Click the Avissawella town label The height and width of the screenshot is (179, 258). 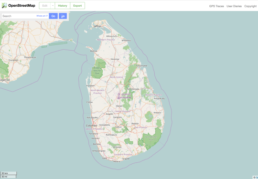point(105,125)
